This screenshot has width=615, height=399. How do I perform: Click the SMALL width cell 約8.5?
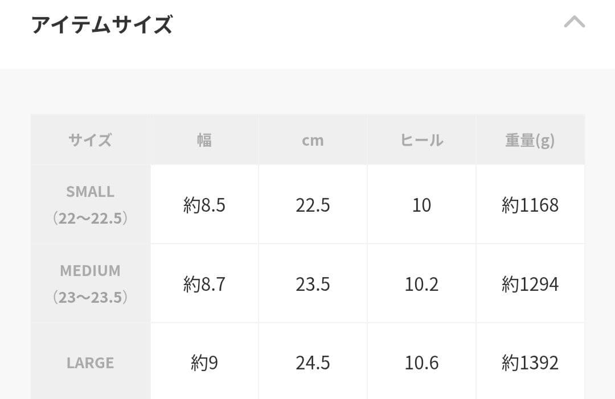pyautogui.click(x=204, y=205)
